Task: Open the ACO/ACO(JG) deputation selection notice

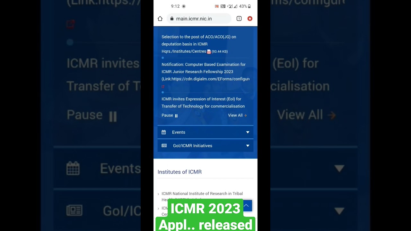Action: tap(199, 44)
